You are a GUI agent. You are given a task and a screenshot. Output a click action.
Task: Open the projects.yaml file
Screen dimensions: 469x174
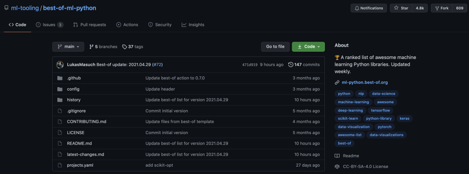(x=80, y=165)
